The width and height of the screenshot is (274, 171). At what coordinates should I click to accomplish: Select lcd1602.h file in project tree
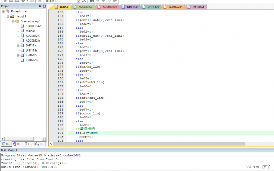[32, 60]
